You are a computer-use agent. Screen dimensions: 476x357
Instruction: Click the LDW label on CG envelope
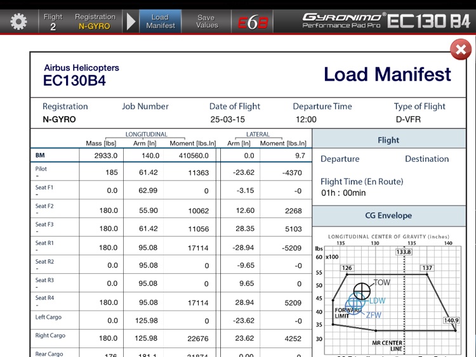377,301
